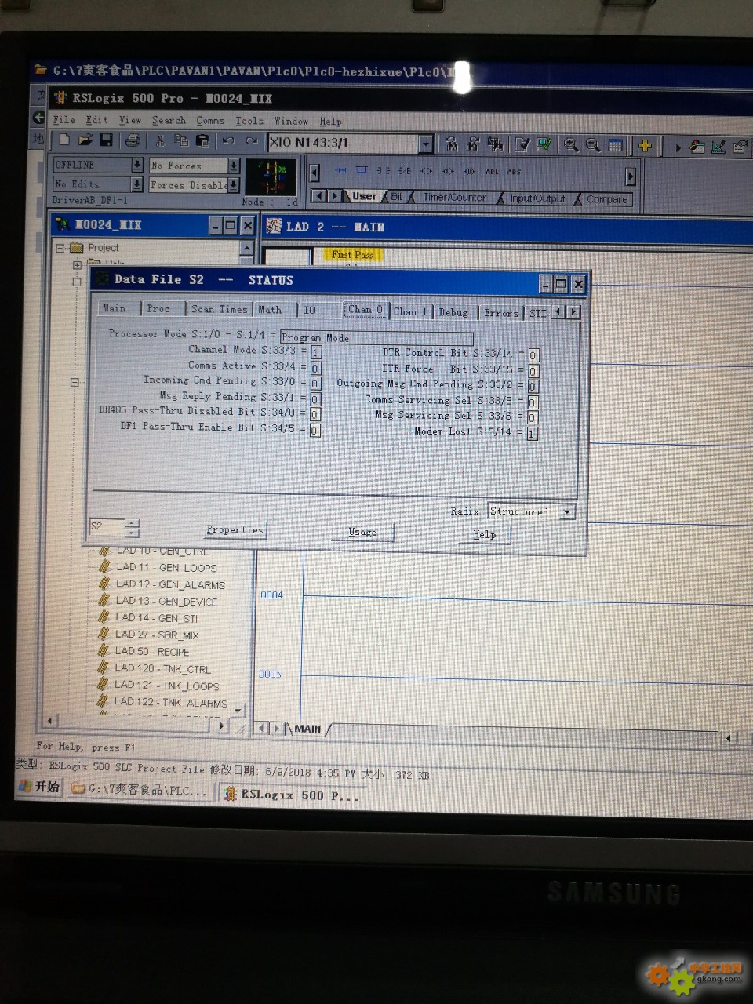Toggle the Modem Lost S:5/14 bit
Viewport: 753px width, 1004px height.
533,433
